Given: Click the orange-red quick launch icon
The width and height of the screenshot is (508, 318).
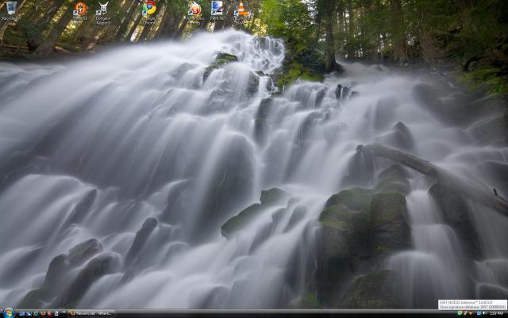Looking at the screenshot, I should tap(42, 313).
